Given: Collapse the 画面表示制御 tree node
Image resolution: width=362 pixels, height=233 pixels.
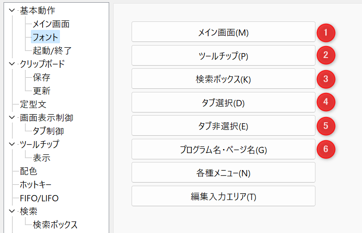Looking at the screenshot, I should [12, 117].
